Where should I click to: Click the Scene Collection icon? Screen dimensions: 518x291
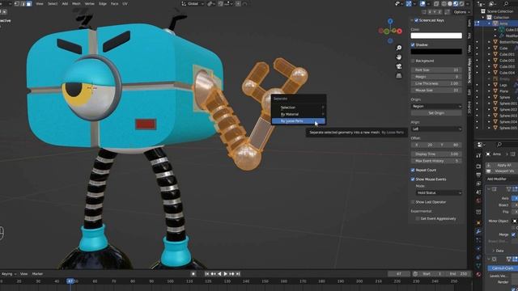(x=483, y=11)
